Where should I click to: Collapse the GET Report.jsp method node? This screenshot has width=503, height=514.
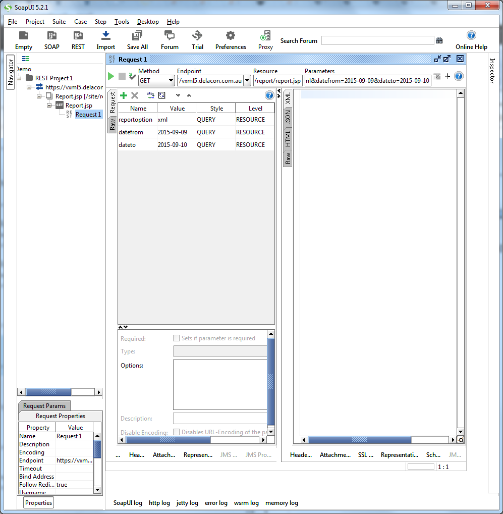[x=49, y=106]
